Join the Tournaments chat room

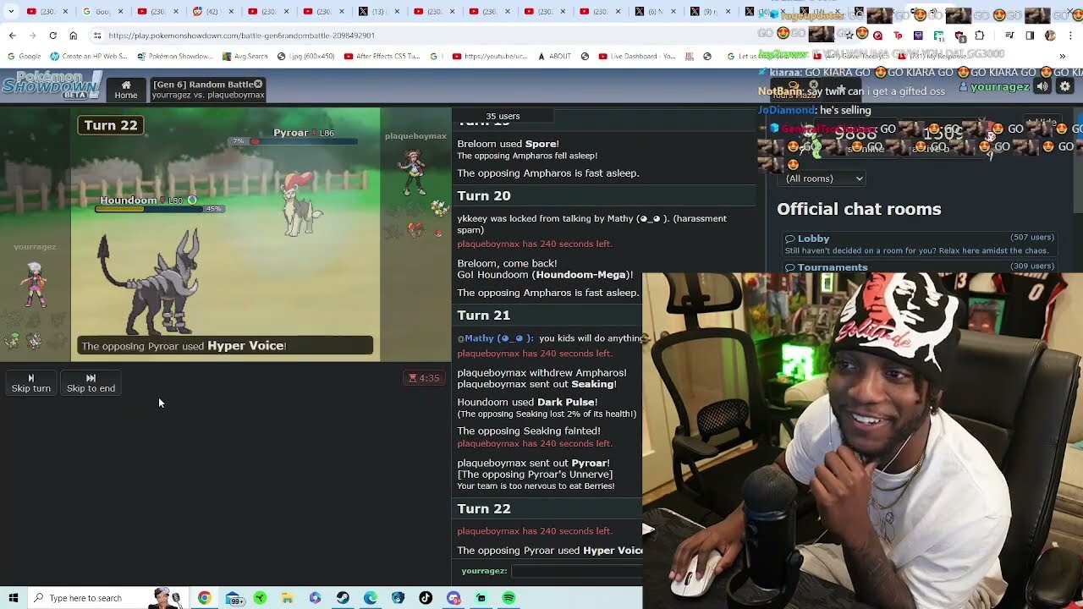click(x=919, y=267)
